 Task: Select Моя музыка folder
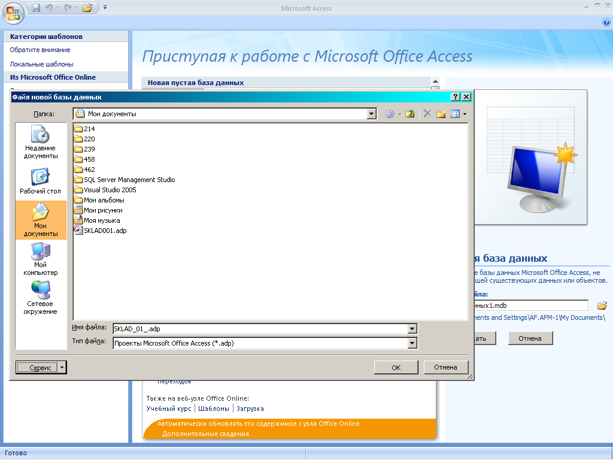(98, 220)
